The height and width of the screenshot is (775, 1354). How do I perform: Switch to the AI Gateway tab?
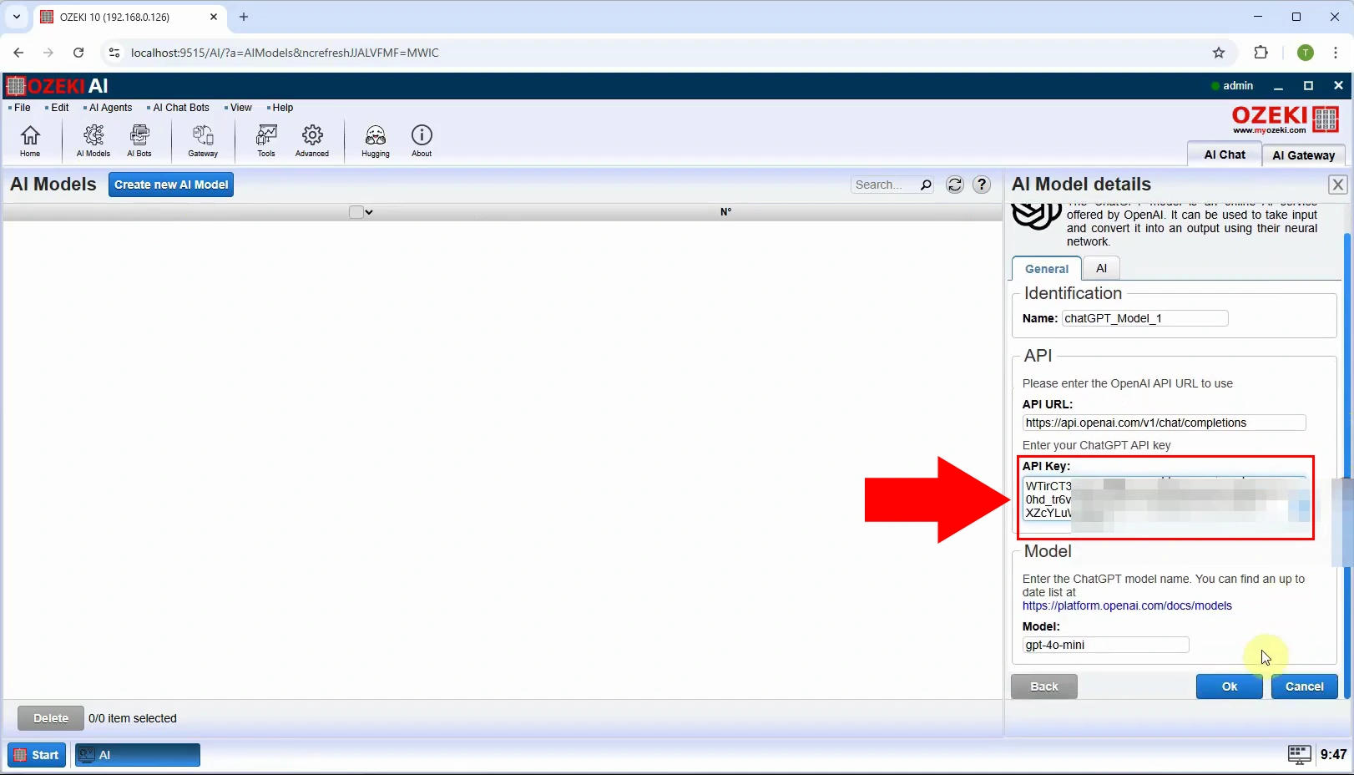pyautogui.click(x=1303, y=155)
